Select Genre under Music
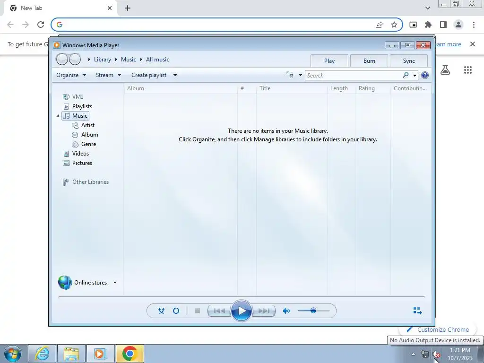This screenshot has height=363, width=484. click(x=88, y=144)
